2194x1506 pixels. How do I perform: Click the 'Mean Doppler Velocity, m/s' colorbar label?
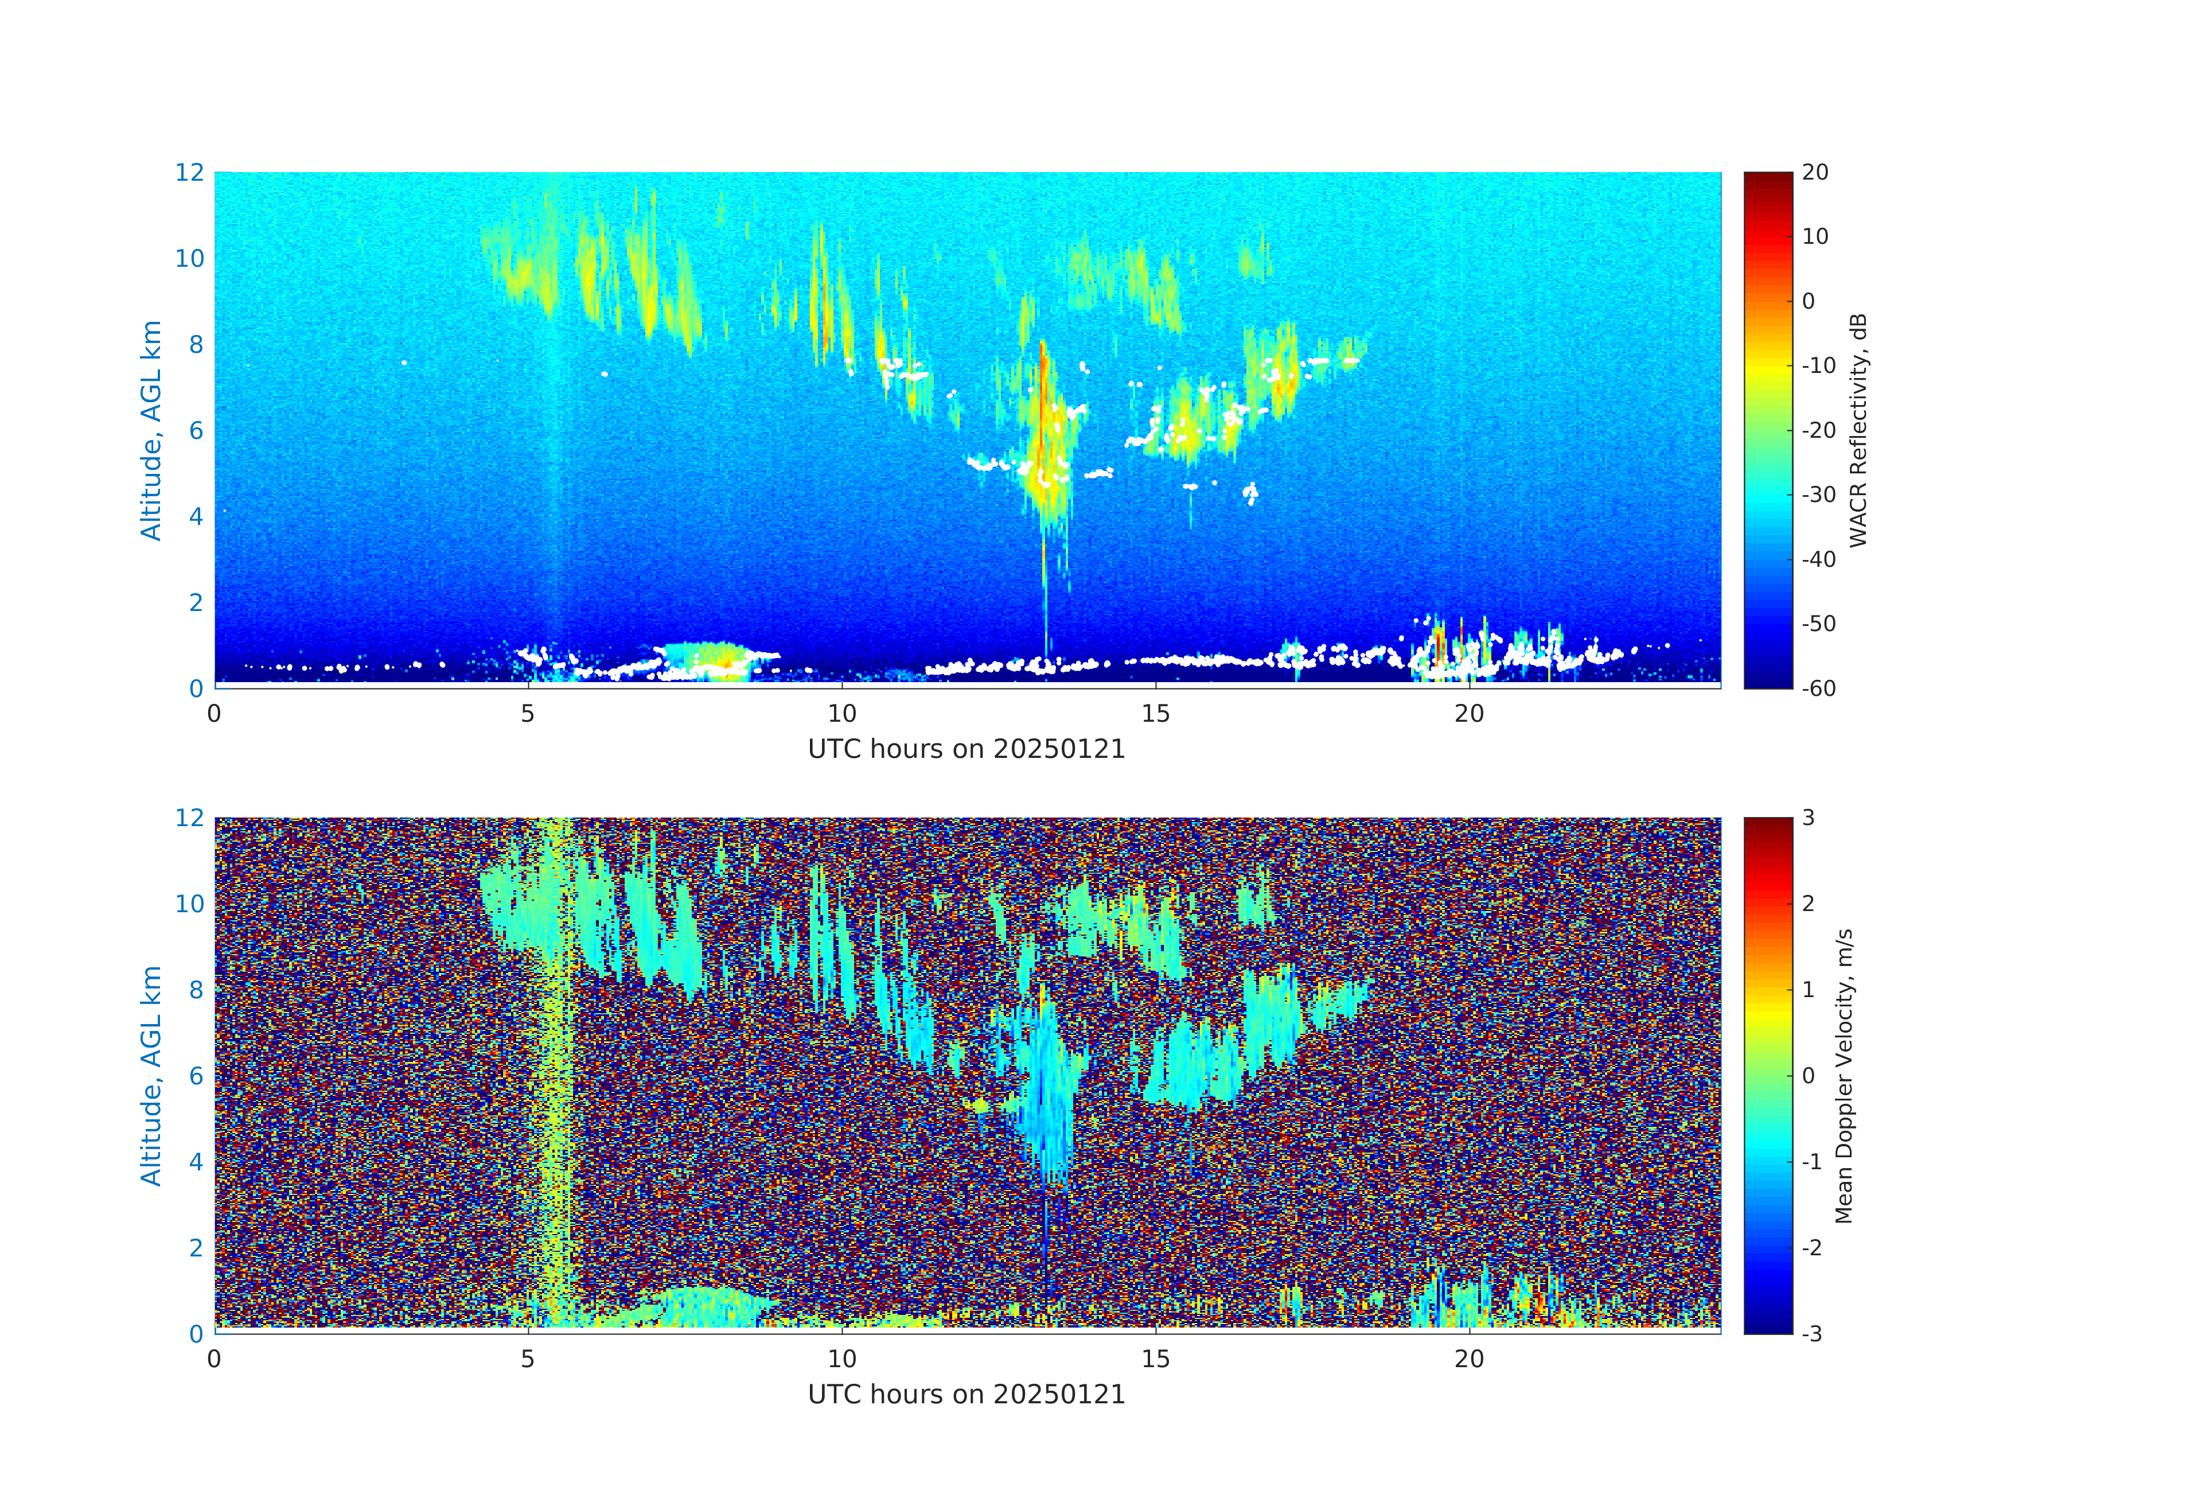click(x=1844, y=1076)
